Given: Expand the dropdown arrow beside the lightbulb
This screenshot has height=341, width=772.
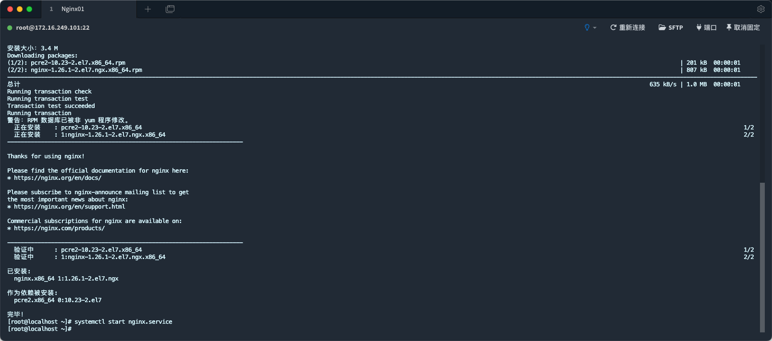Looking at the screenshot, I should click(595, 28).
